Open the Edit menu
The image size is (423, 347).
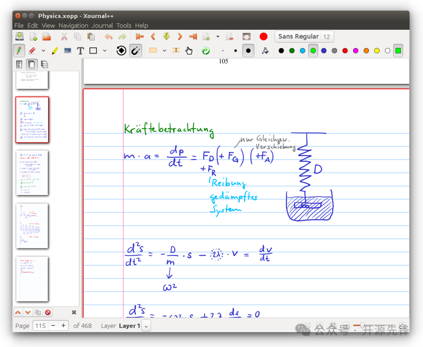[33, 25]
